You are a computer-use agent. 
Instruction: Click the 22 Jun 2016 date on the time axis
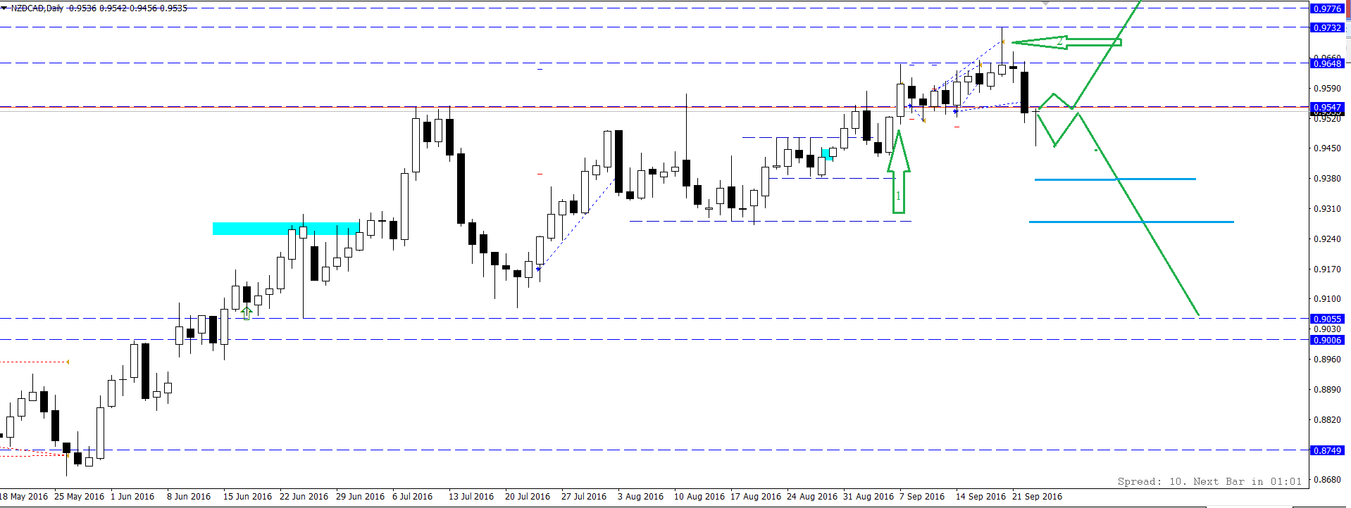click(x=304, y=497)
